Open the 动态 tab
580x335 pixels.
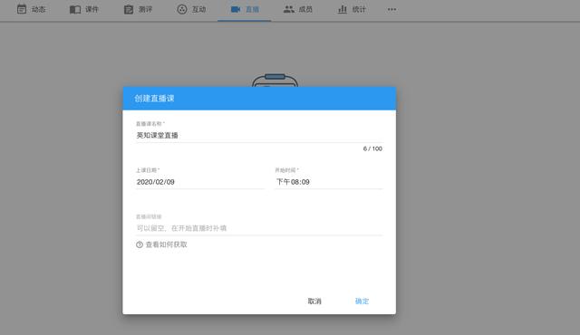point(32,10)
